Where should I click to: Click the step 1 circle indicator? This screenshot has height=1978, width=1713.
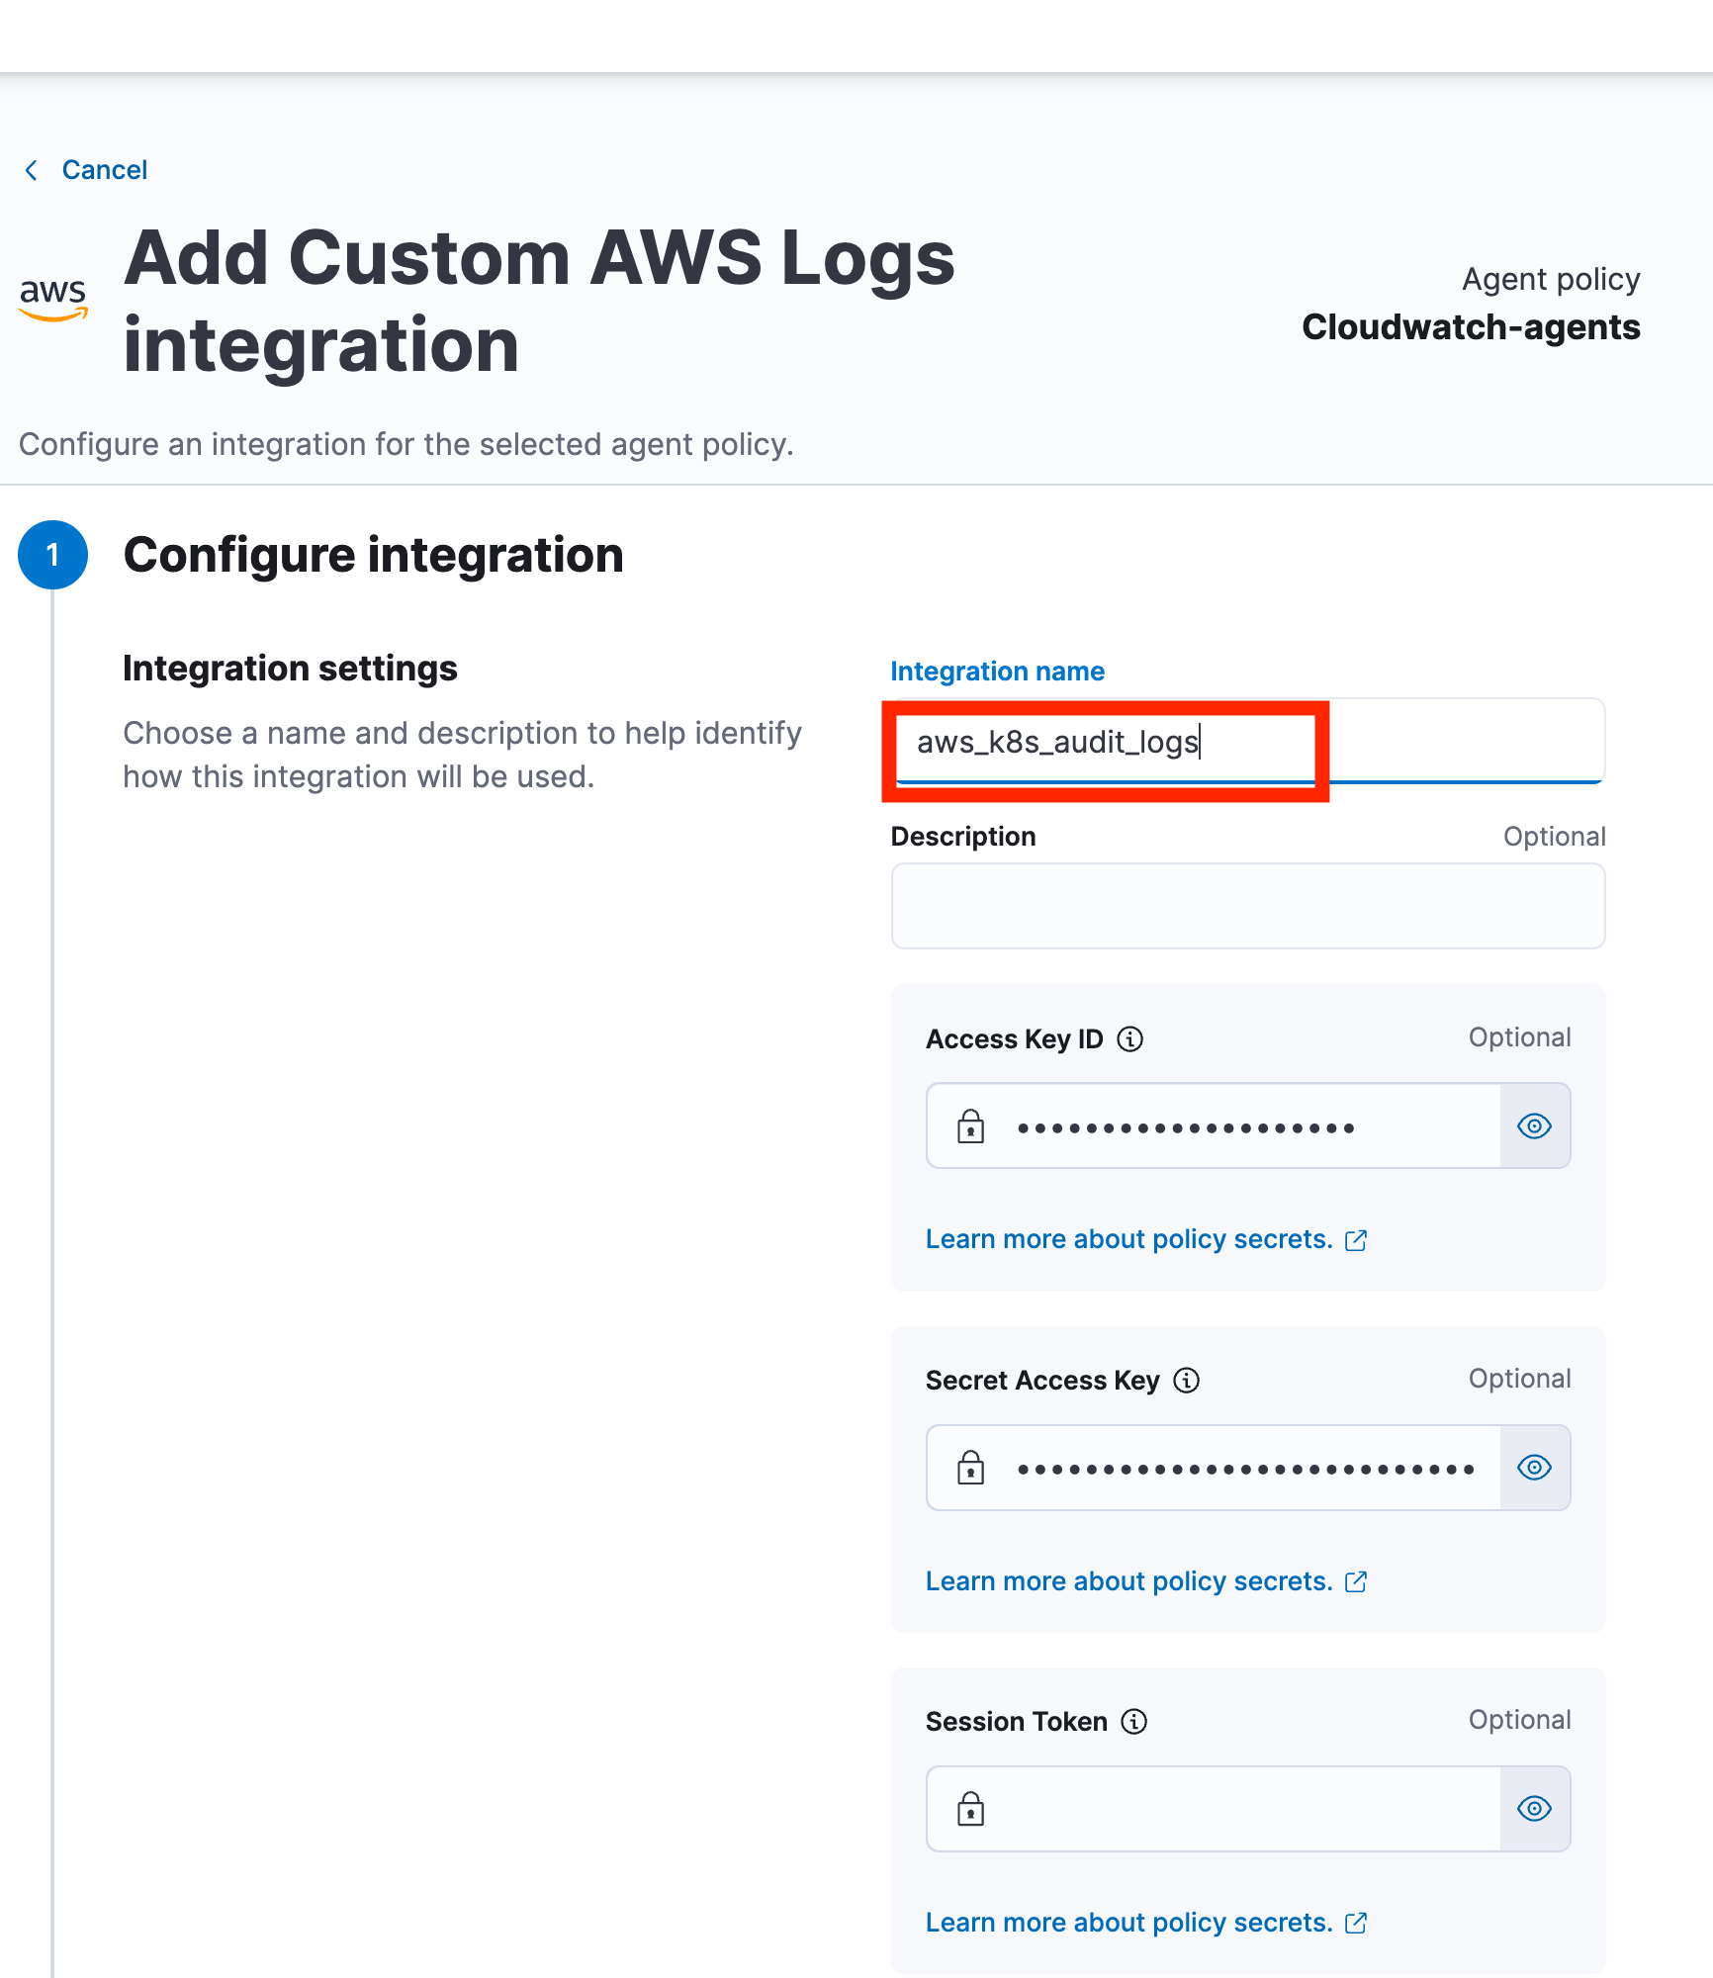point(52,555)
